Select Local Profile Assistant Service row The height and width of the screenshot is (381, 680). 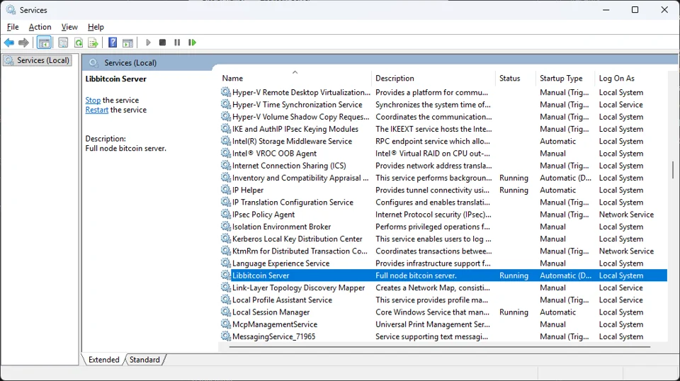443,300
